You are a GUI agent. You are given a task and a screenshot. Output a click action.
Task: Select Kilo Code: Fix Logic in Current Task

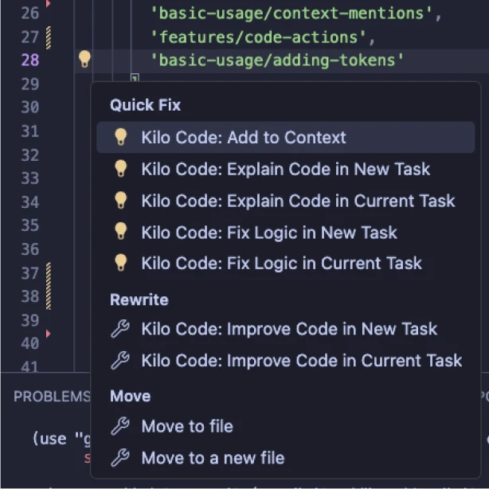click(285, 263)
